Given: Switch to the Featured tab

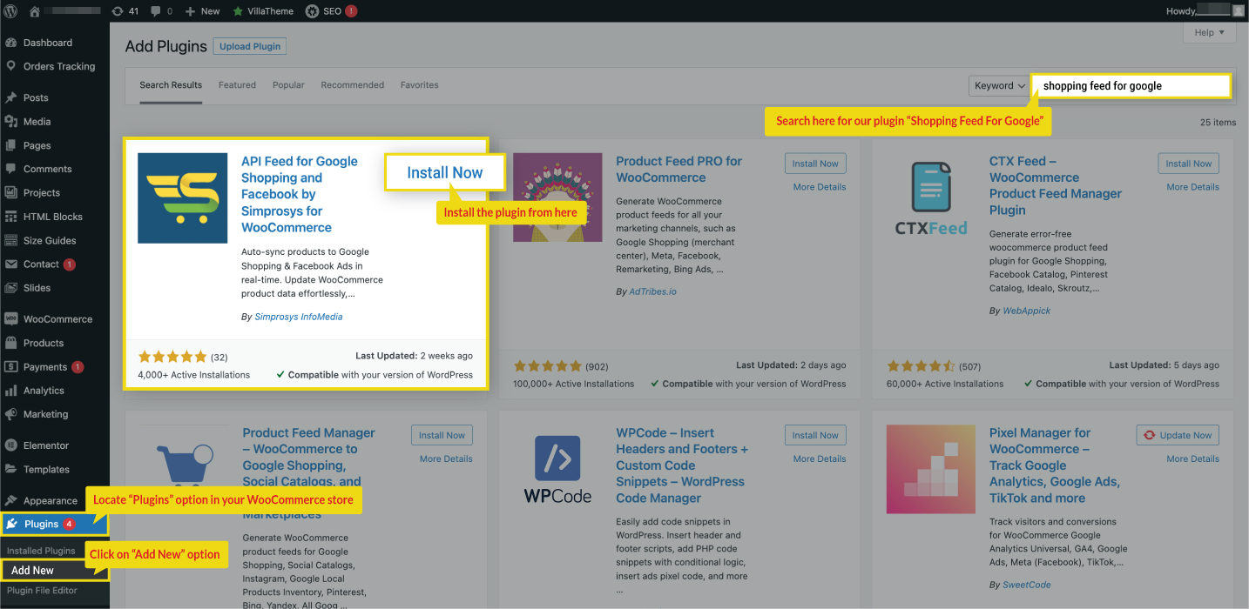Looking at the screenshot, I should pos(237,85).
